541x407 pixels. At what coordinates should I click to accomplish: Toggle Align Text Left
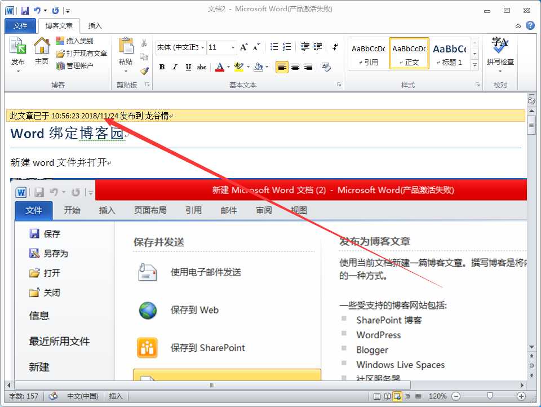[x=282, y=67]
